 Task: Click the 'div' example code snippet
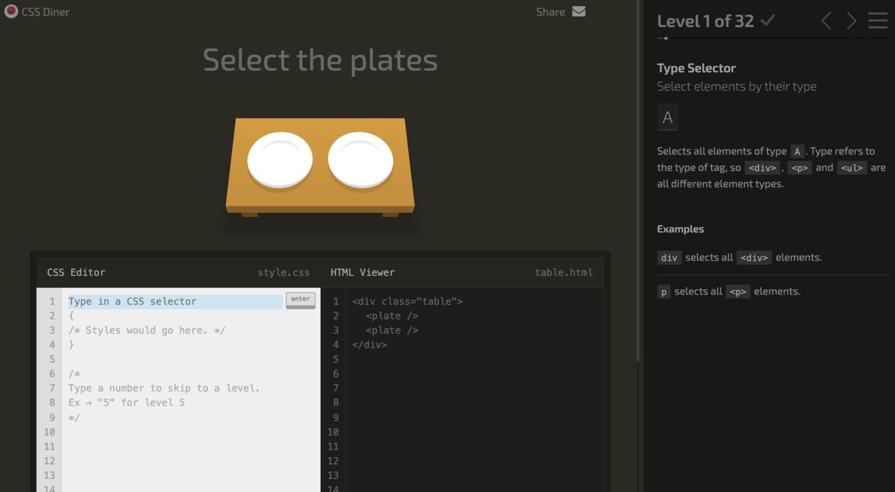pyautogui.click(x=669, y=258)
